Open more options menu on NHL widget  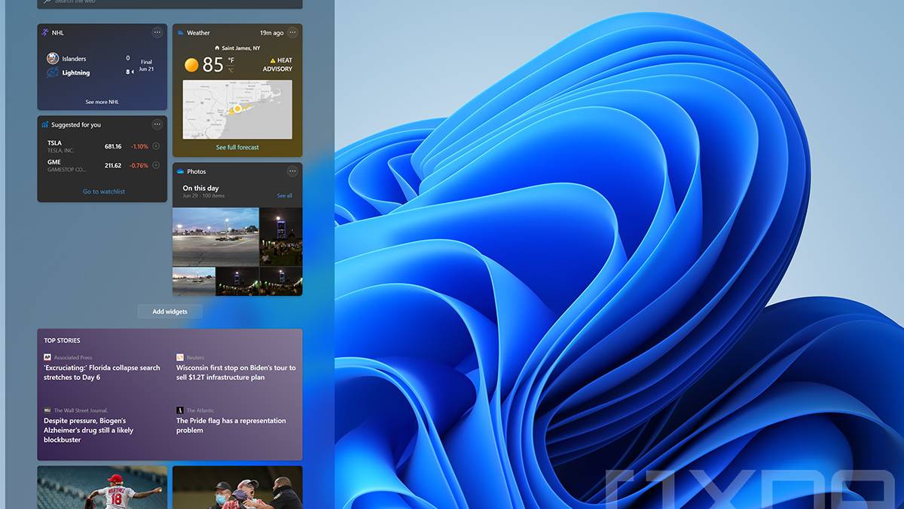click(x=157, y=32)
